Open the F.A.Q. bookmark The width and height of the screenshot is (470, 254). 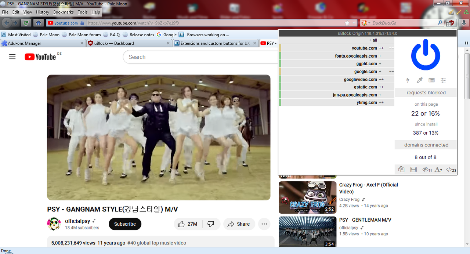[112, 35]
